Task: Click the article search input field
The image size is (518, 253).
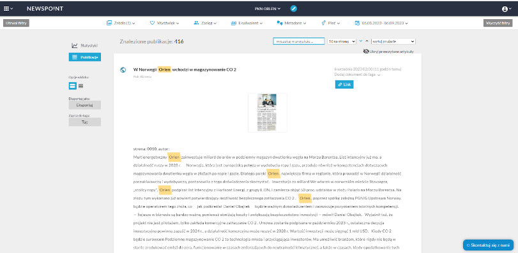Action: [299, 41]
